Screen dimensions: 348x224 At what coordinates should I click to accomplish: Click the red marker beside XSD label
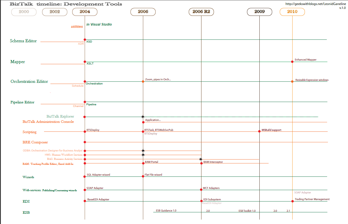pyautogui.click(x=85, y=40)
